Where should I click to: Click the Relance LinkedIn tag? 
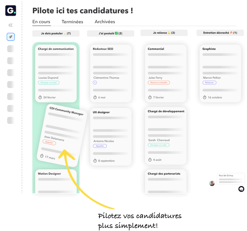tap(159, 83)
